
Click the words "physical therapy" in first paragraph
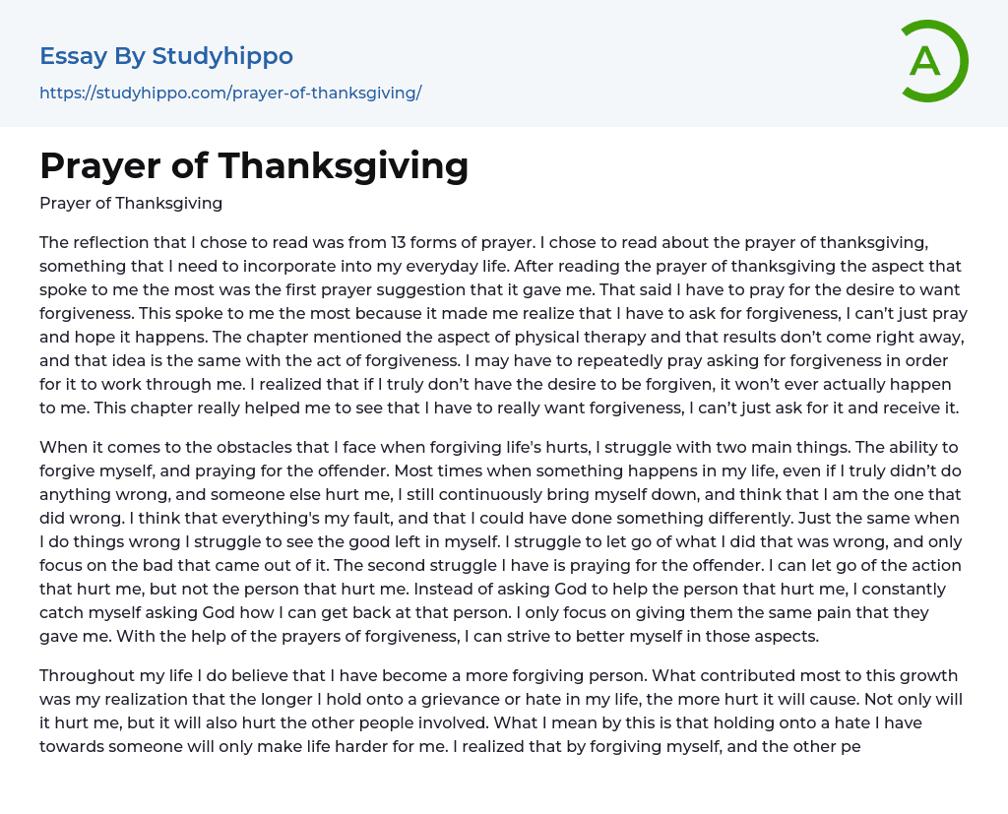(500, 337)
